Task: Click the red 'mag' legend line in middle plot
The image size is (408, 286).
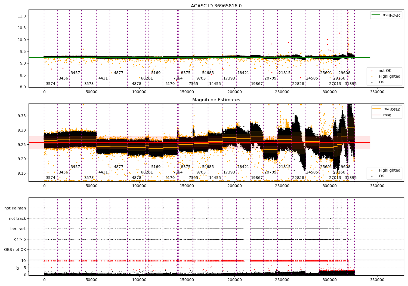Action: [x=376, y=115]
